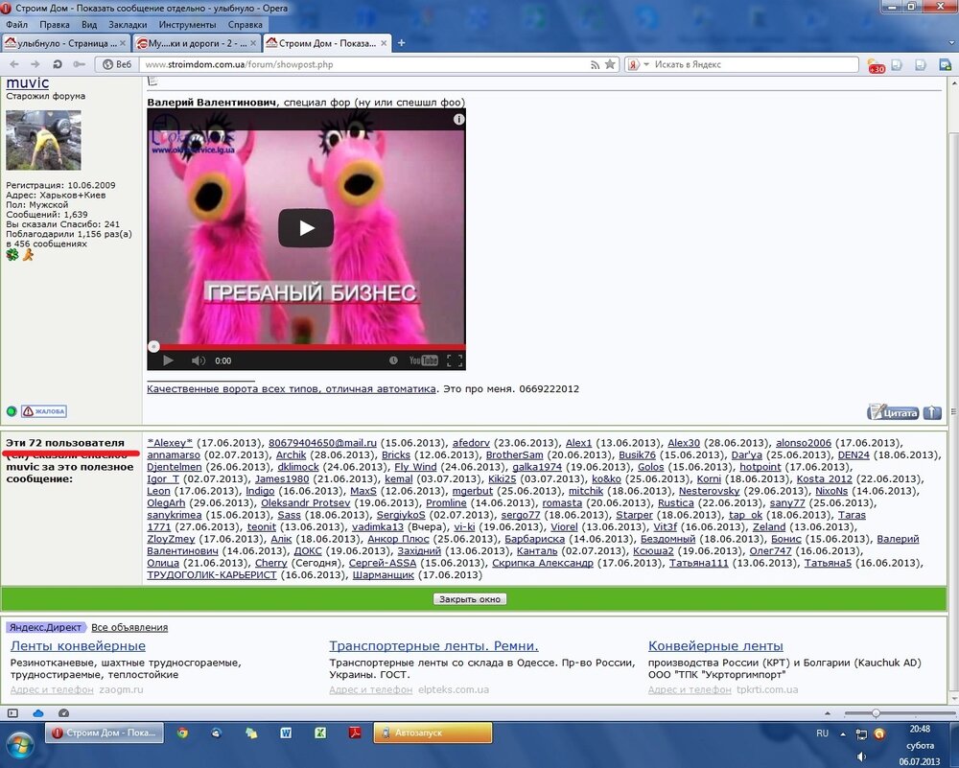Open the 'Инструменты' menu

pos(187,25)
